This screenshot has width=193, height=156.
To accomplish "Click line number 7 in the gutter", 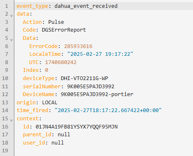I will 7,54.
